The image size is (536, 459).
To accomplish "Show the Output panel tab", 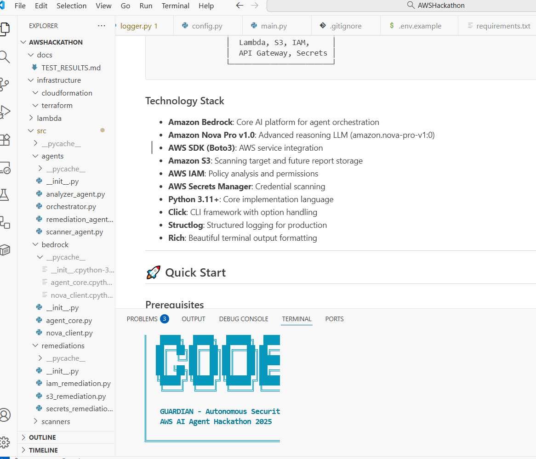I will [x=194, y=319].
